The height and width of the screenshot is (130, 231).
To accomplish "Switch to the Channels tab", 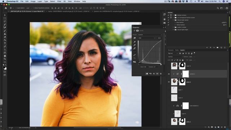I will click(171, 50).
